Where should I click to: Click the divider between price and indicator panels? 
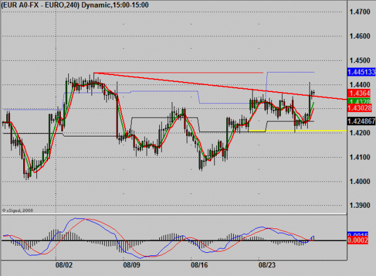click(172, 214)
